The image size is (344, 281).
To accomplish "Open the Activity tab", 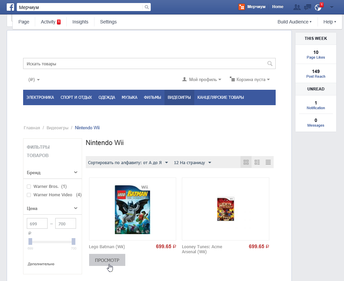I will point(51,22).
